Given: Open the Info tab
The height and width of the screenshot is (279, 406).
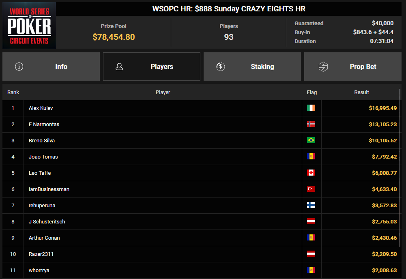Looking at the screenshot, I should point(51,67).
